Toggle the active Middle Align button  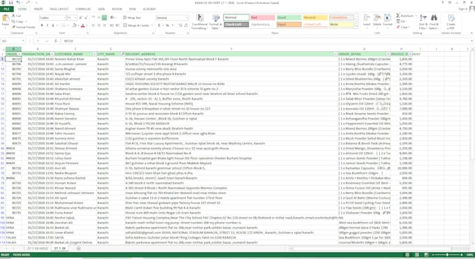tap(104, 17)
